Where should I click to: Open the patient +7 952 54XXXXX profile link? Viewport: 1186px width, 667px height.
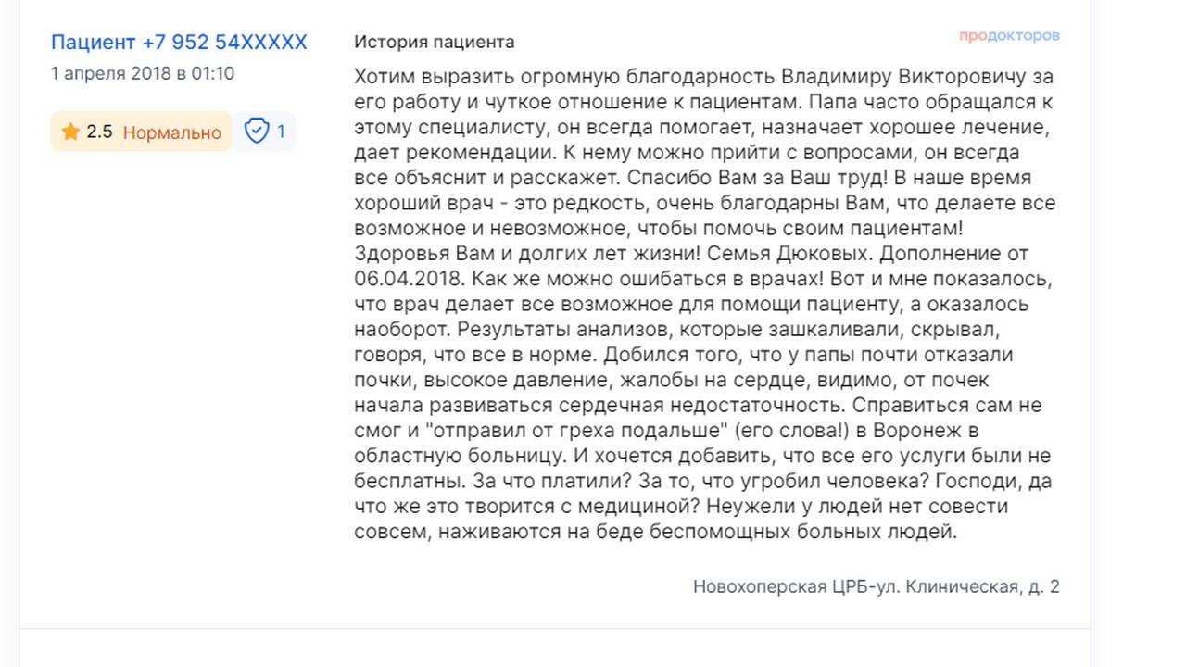click(x=179, y=42)
